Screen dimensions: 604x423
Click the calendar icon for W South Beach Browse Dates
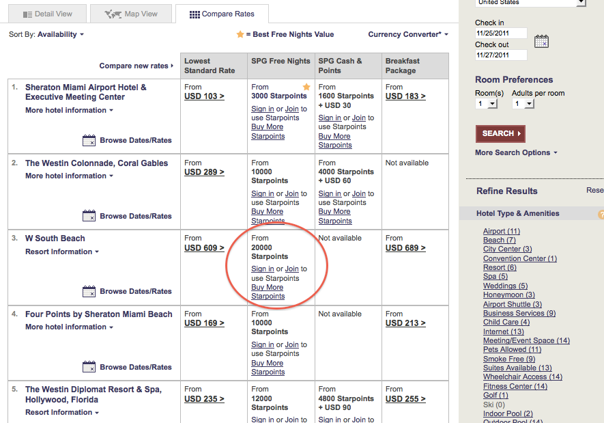(89, 292)
